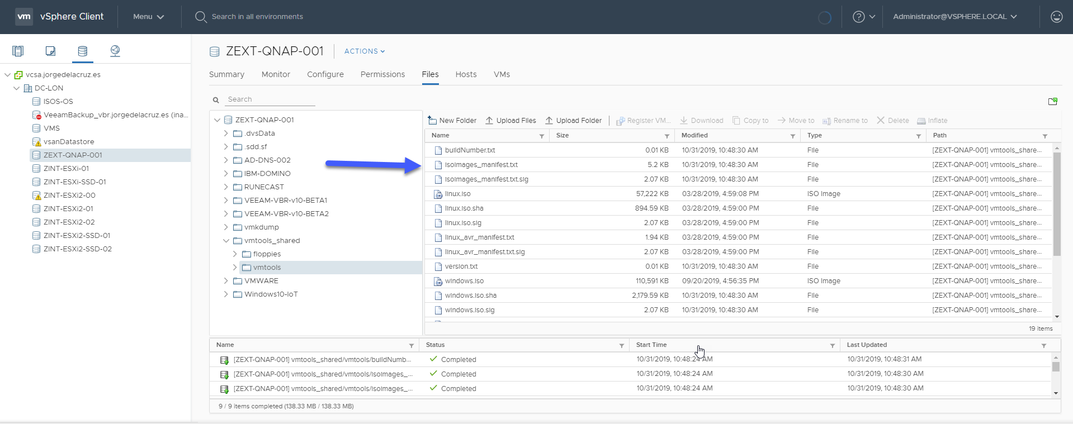Open the Administrator@VSPHERE.LOCAL user dropdown
This screenshot has height=424, width=1073.
click(955, 17)
